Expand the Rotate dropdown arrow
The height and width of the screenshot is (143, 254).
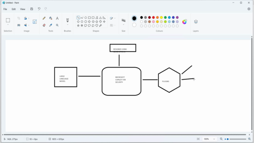[29, 18]
